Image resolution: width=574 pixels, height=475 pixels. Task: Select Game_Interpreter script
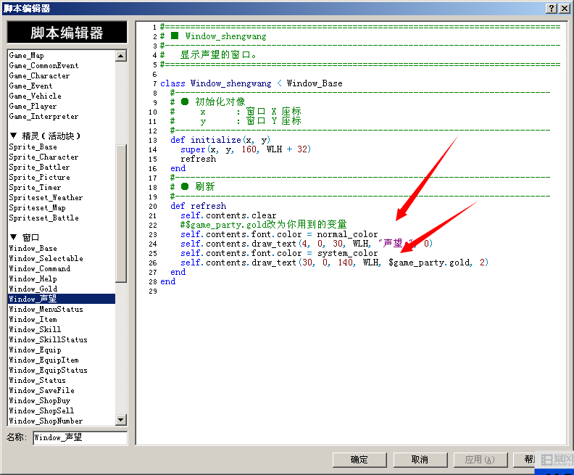[43, 117]
